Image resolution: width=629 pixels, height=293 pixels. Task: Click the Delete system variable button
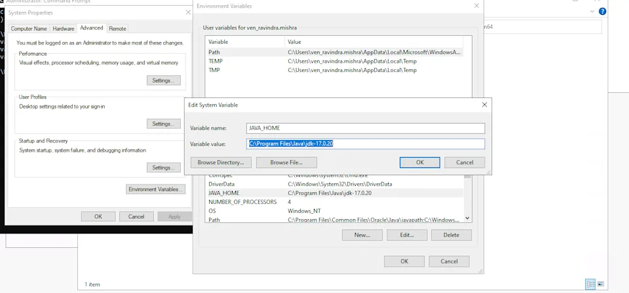(451, 235)
